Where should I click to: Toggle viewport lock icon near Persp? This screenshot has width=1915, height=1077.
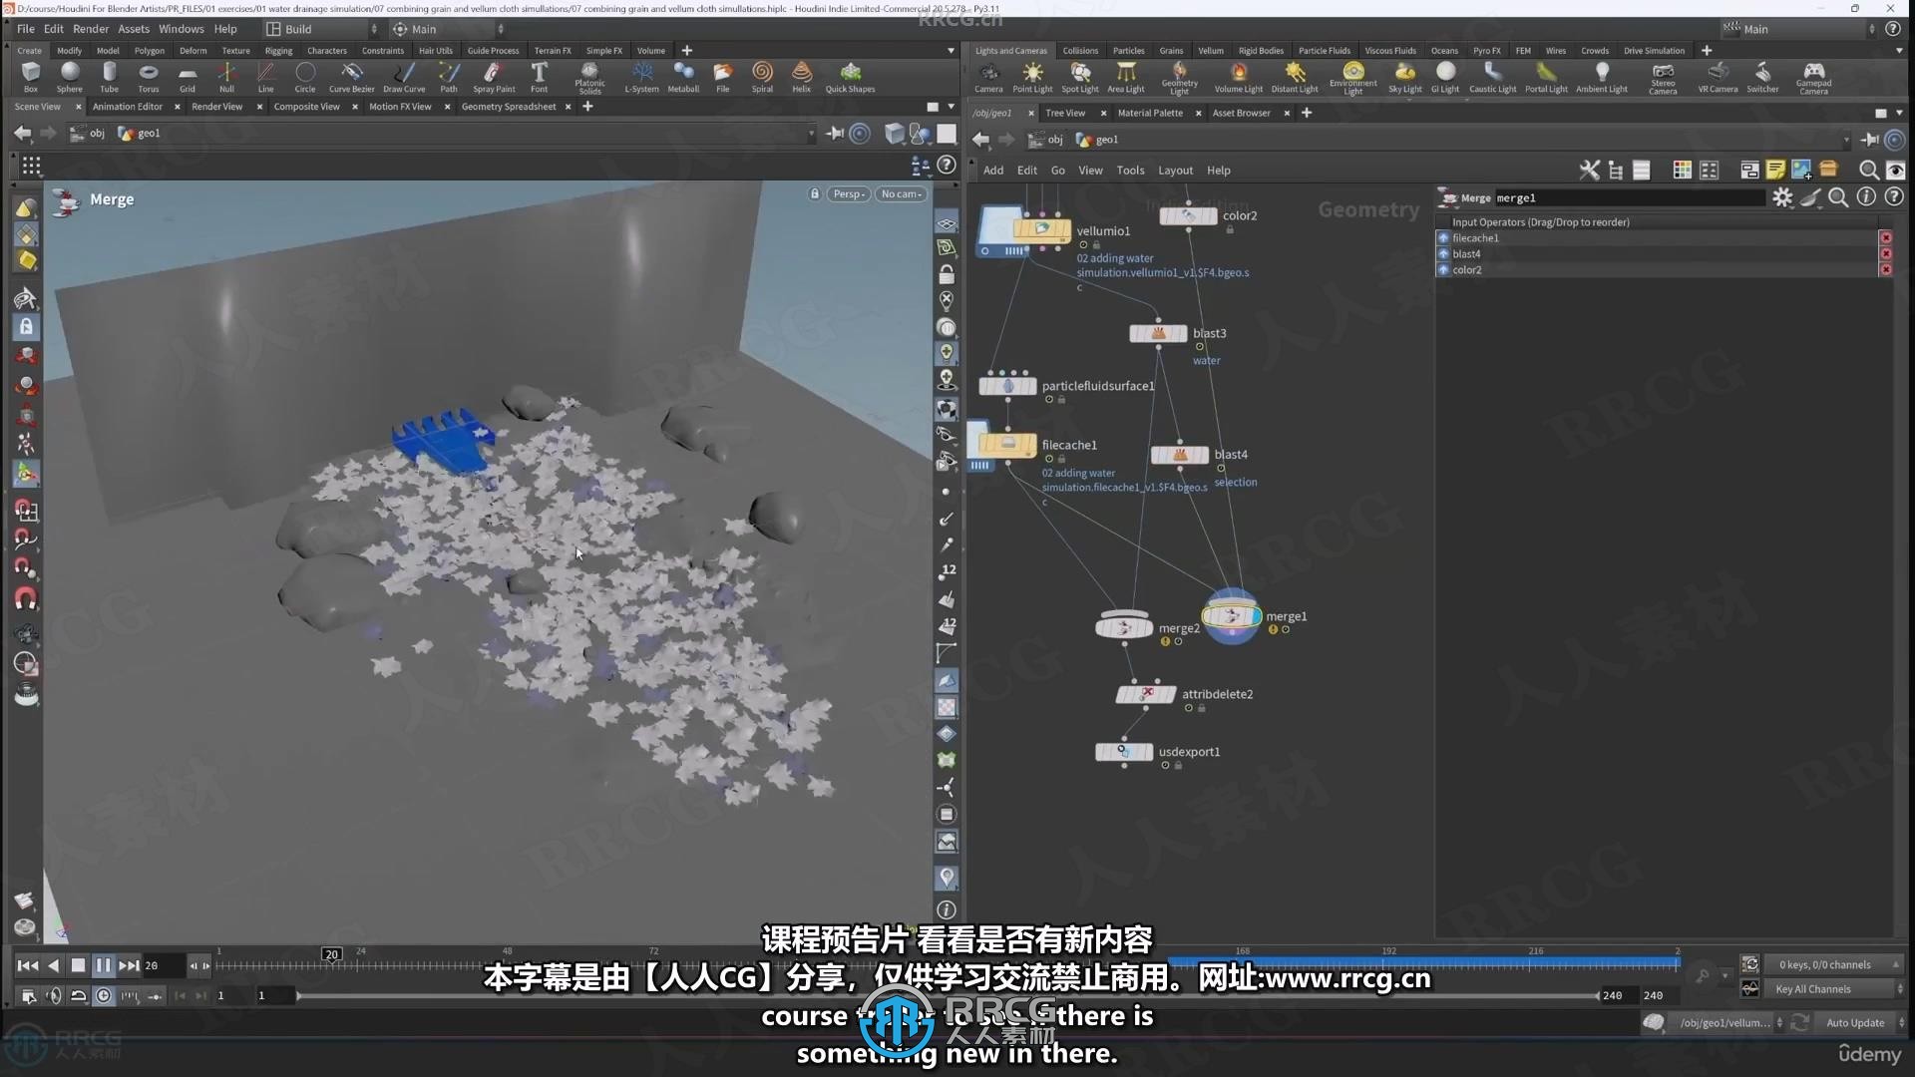click(815, 193)
